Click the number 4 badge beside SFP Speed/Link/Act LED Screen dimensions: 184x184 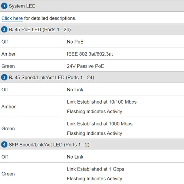[4, 144]
